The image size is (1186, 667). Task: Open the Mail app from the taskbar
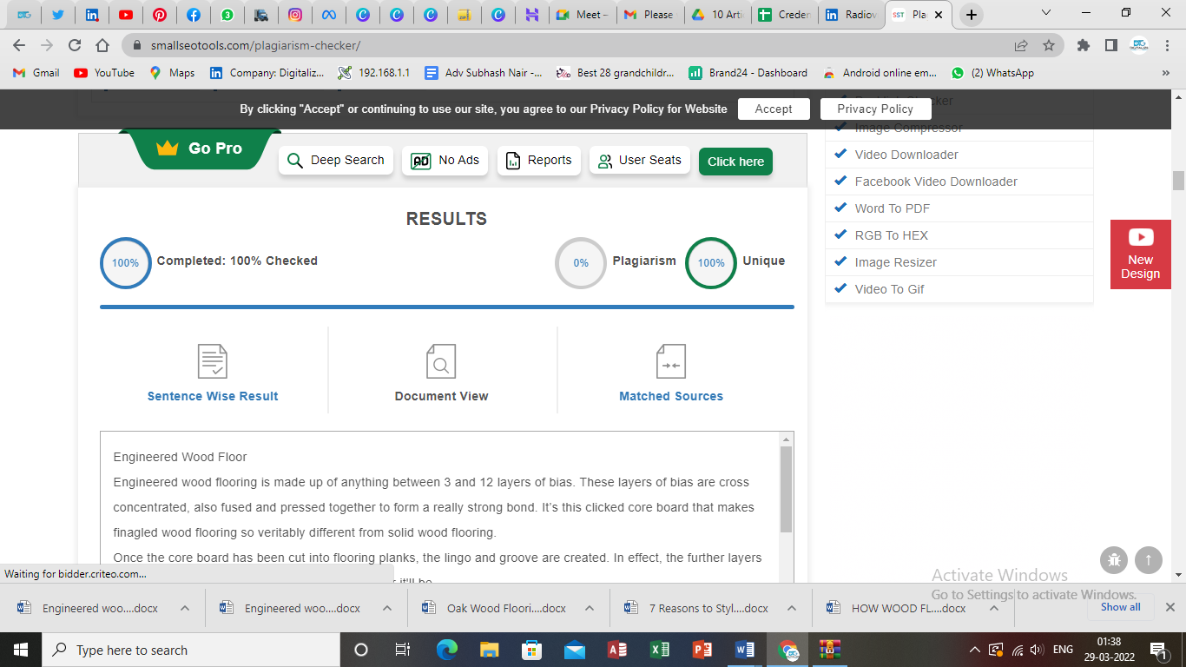tap(575, 650)
